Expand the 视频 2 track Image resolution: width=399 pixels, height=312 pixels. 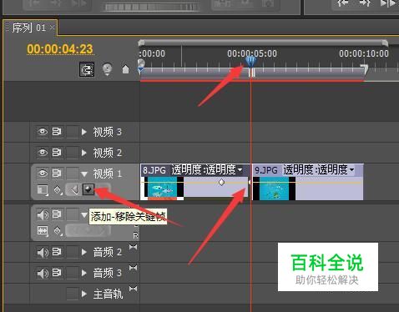pyautogui.click(x=84, y=153)
